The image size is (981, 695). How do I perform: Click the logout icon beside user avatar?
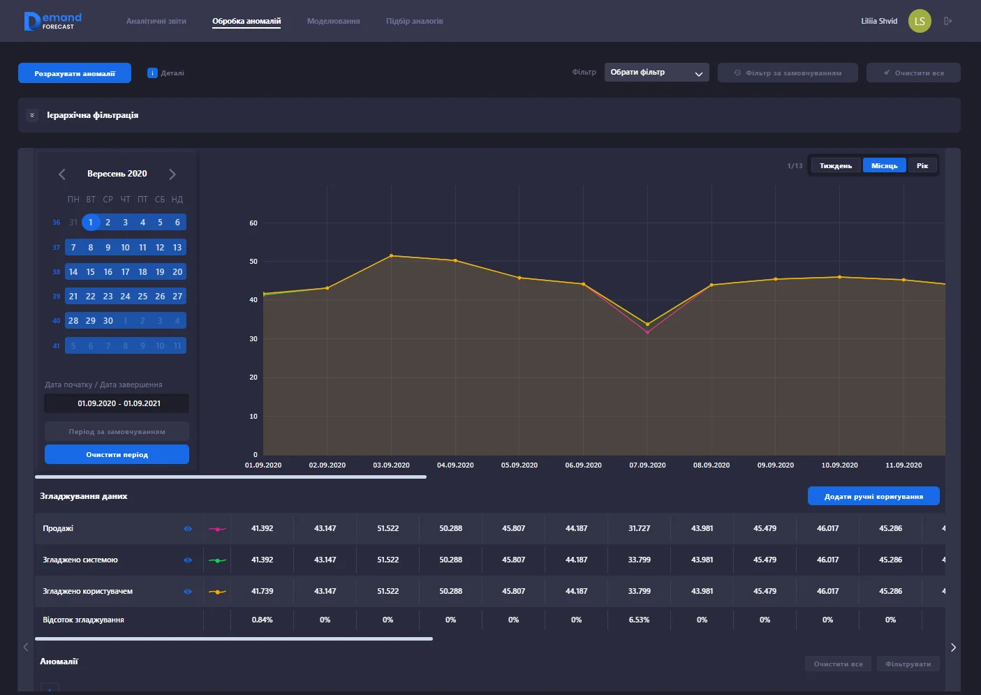947,21
